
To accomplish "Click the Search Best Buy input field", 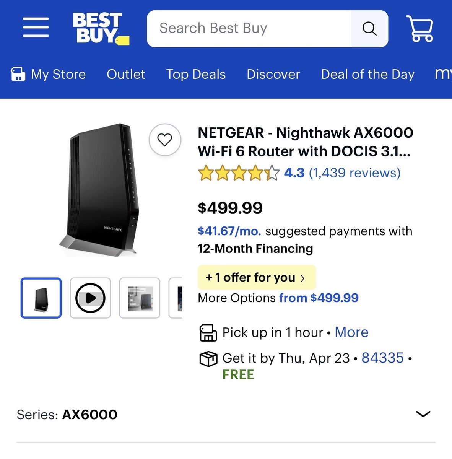I will point(249,28).
